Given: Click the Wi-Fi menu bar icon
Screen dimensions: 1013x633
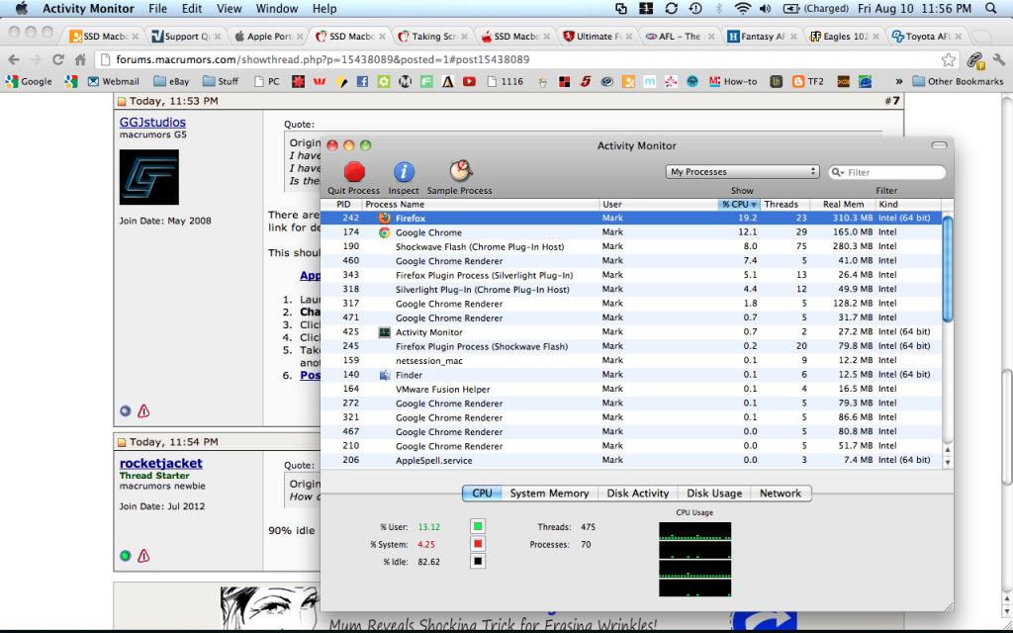Looking at the screenshot, I should (743, 8).
